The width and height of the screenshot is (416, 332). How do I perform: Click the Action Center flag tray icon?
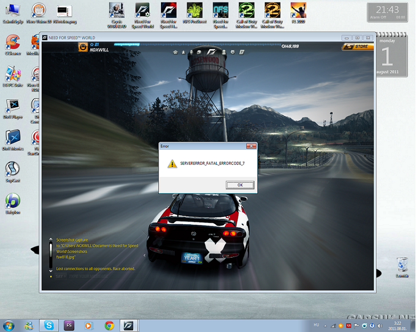tap(357, 326)
